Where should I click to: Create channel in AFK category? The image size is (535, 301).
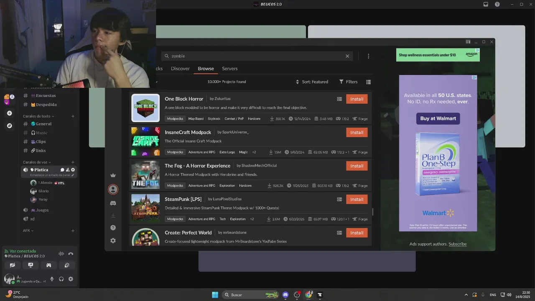tap(73, 230)
